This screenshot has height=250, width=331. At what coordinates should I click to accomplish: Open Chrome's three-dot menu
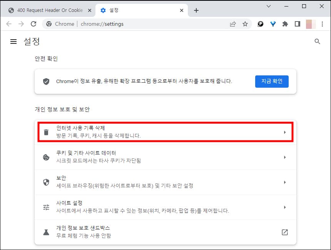click(x=323, y=24)
